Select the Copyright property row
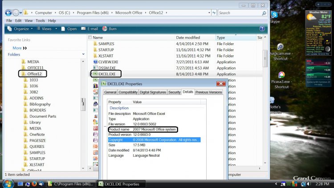The image size is (334, 188). (154, 140)
